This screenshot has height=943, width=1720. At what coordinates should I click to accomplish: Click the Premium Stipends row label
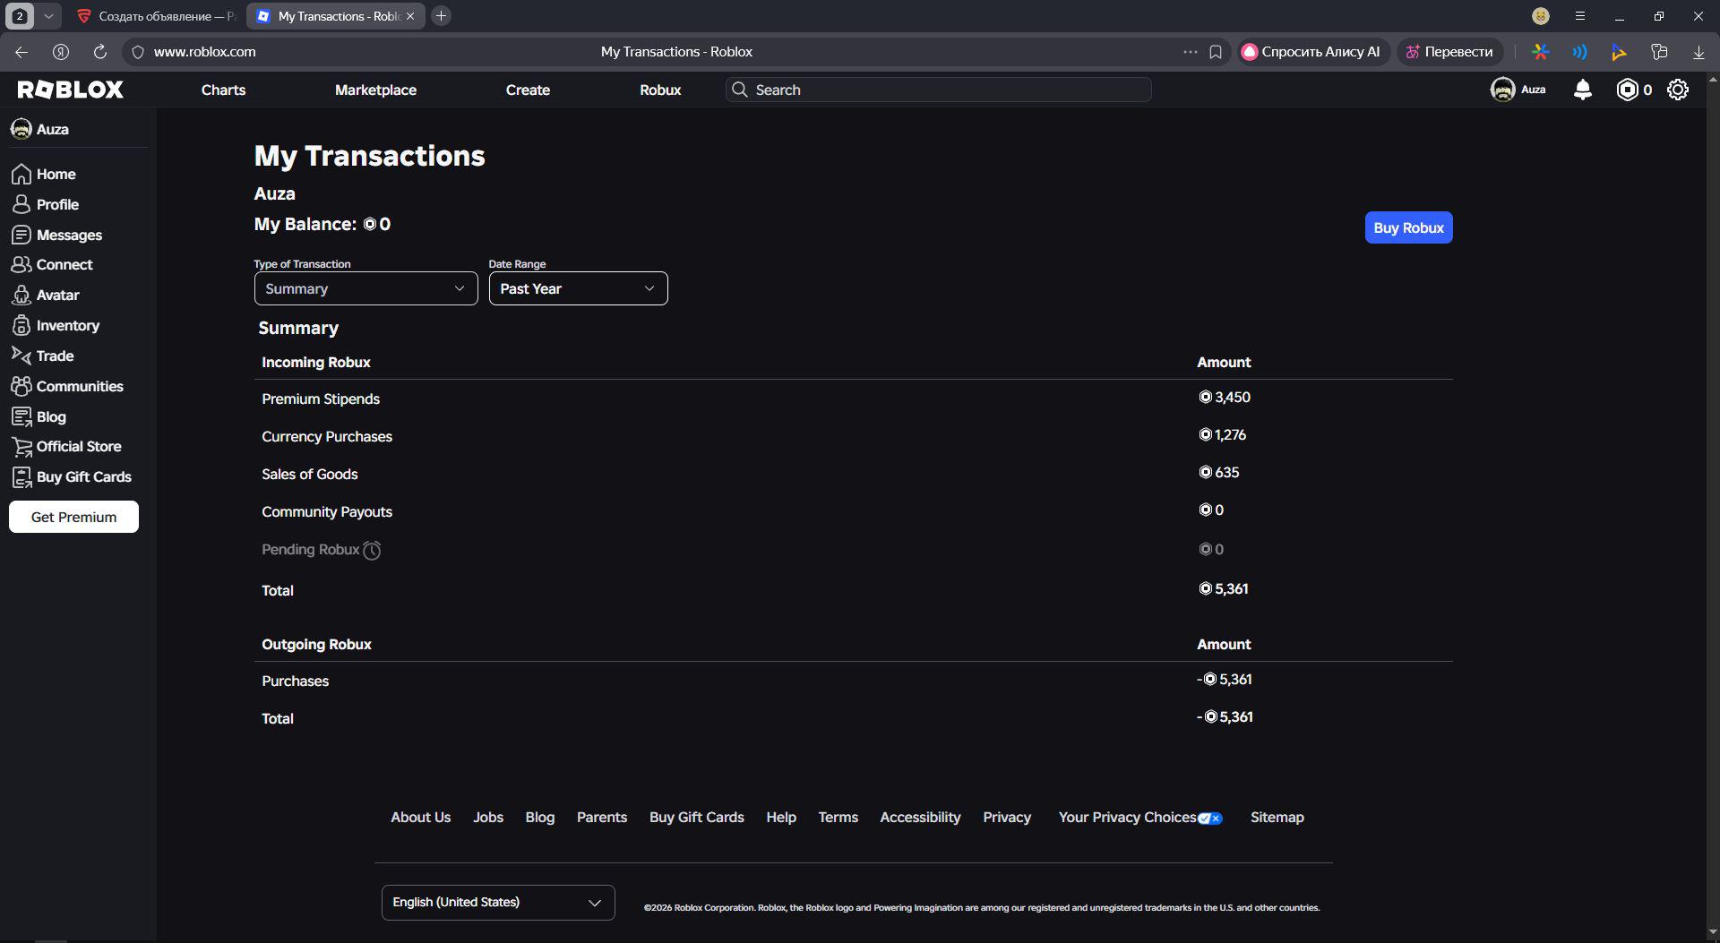[321, 399]
